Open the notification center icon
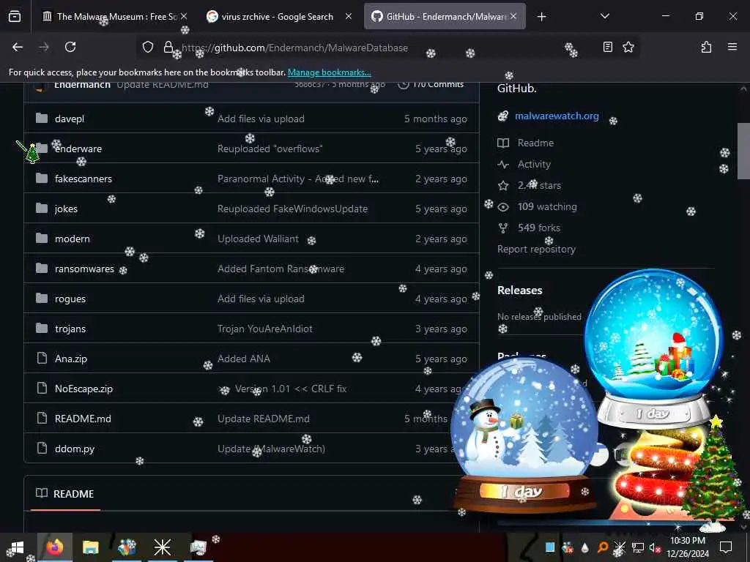The height and width of the screenshot is (562, 750). pos(726,547)
